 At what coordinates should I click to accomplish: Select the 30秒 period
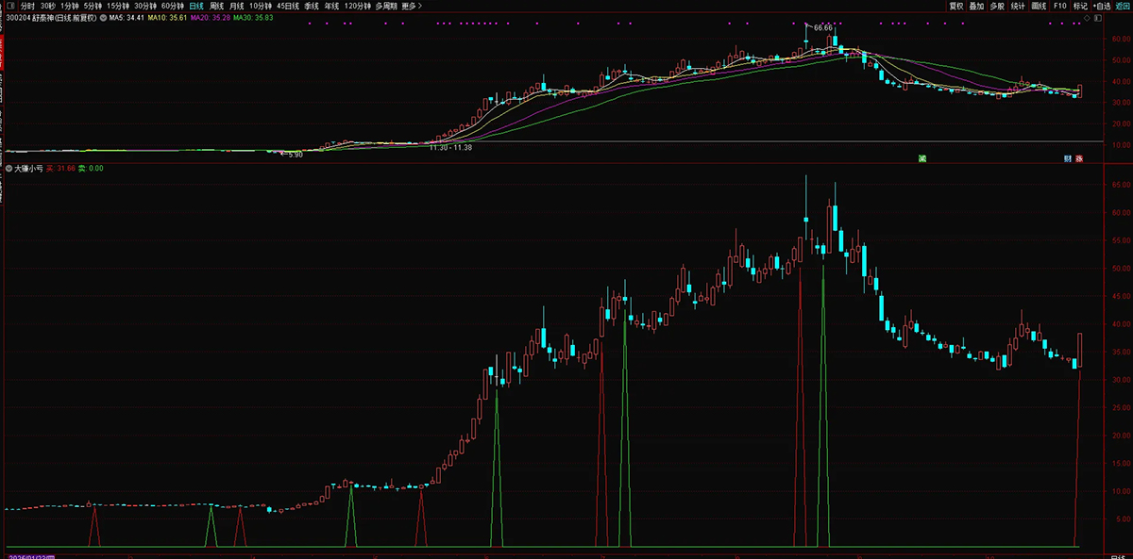point(47,6)
